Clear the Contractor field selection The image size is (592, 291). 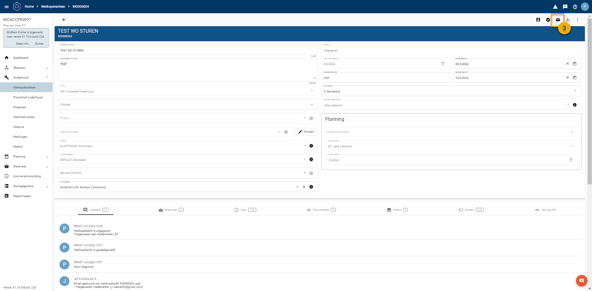[304, 187]
